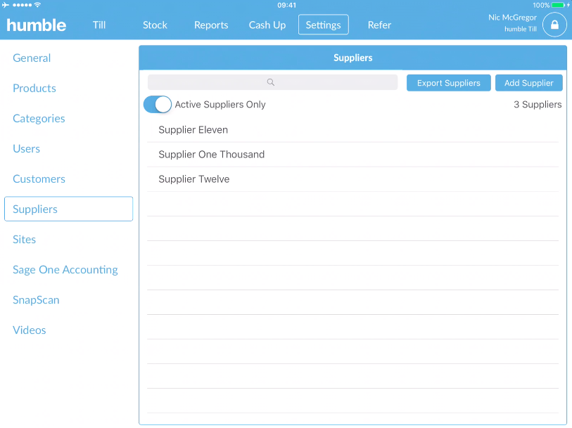
Task: Tap the humble logo
Action: click(36, 25)
